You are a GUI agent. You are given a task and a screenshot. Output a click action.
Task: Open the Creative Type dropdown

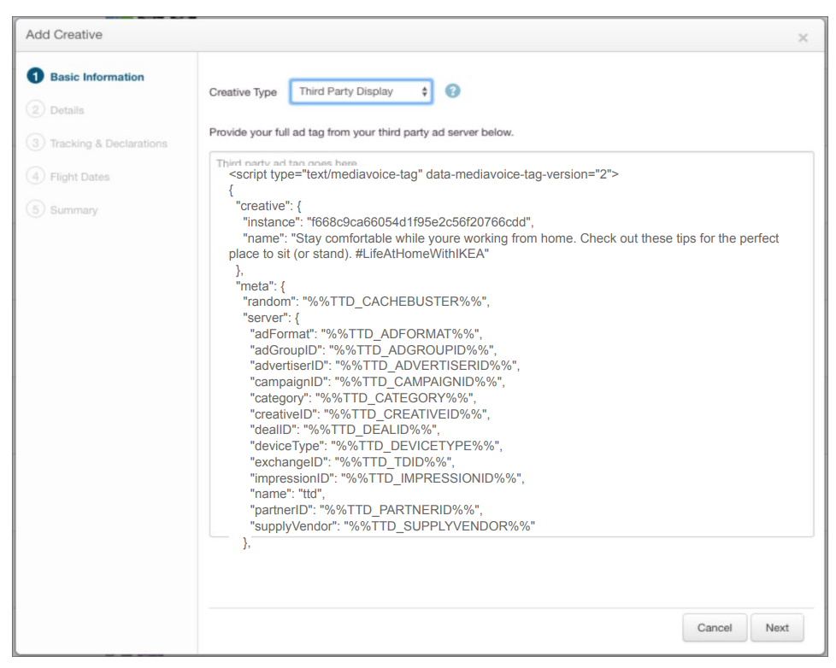tap(361, 91)
